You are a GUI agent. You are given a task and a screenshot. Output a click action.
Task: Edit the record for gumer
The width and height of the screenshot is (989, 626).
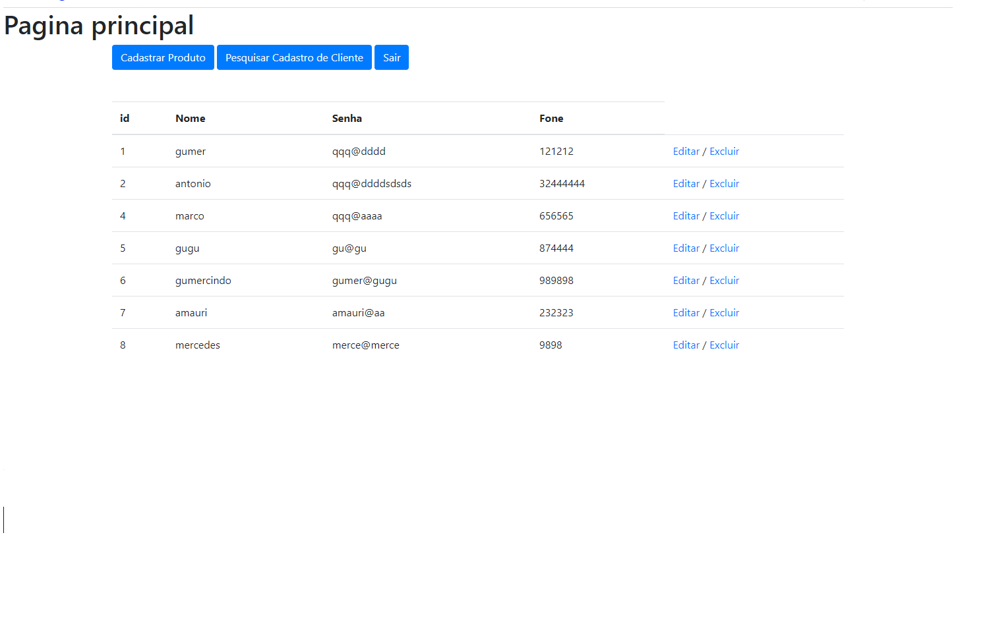(x=686, y=151)
